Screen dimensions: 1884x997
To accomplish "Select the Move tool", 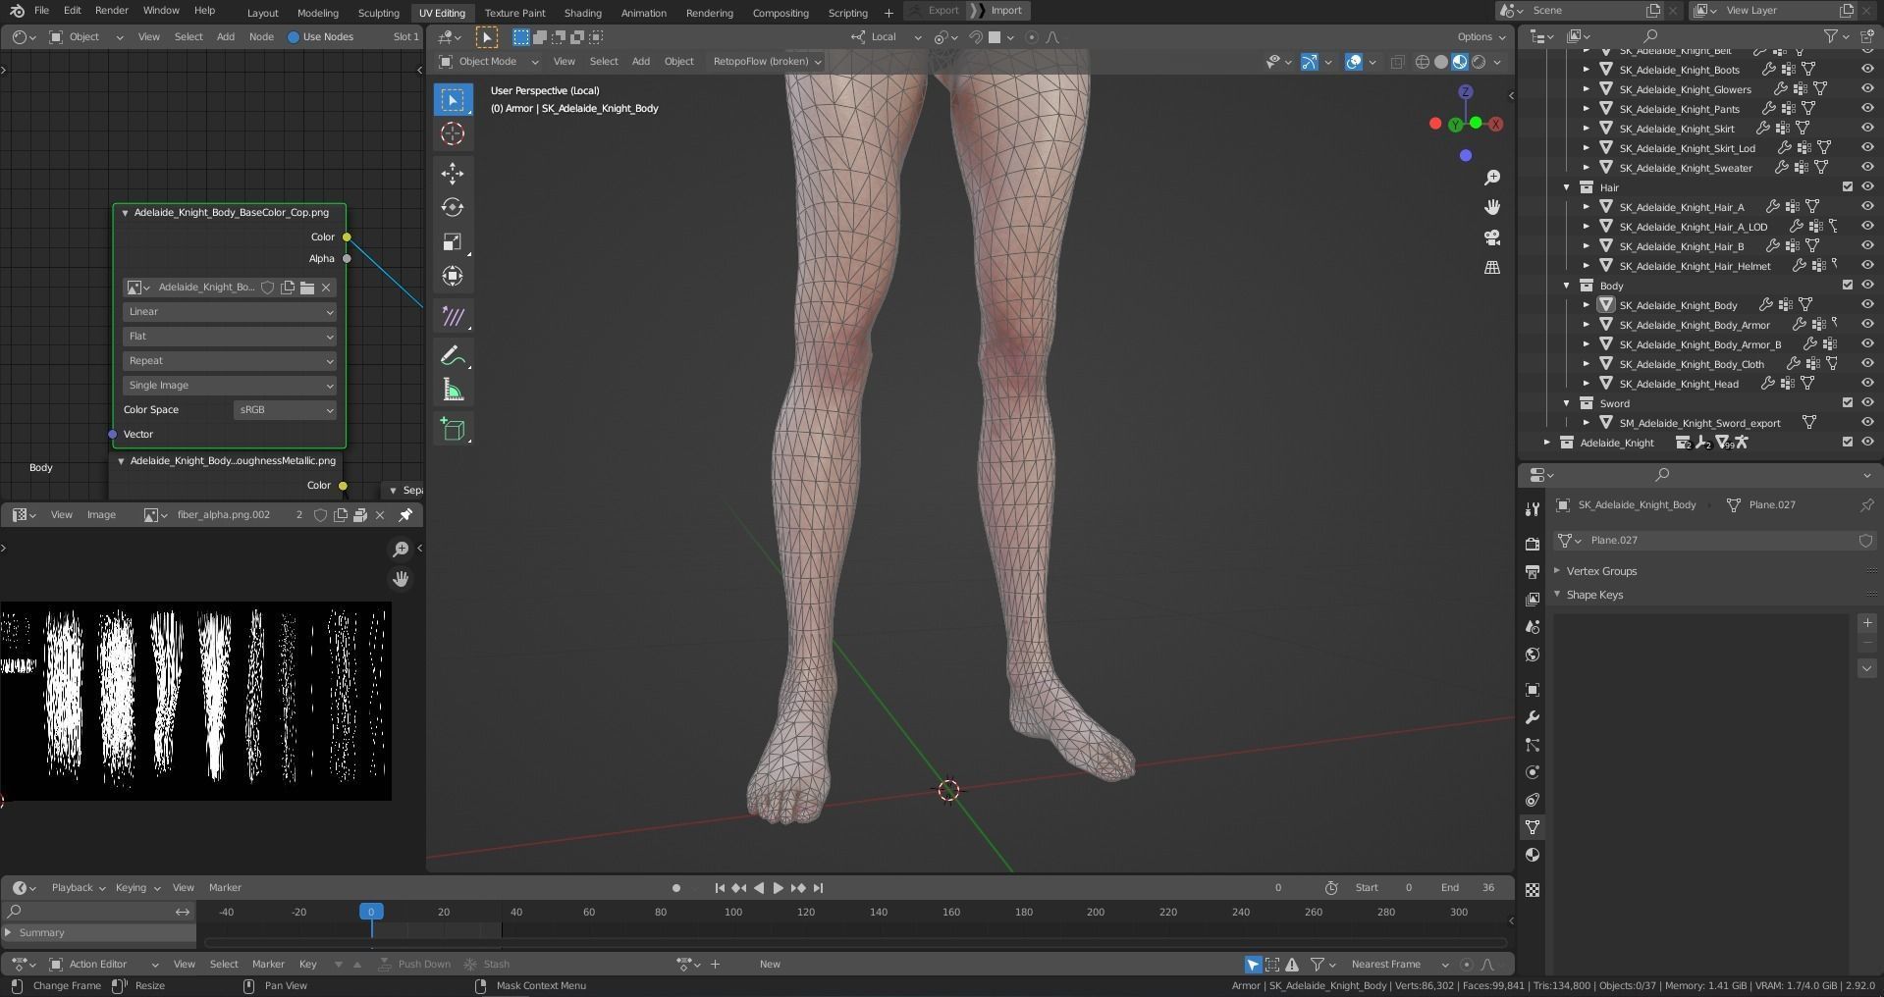I will click(453, 174).
